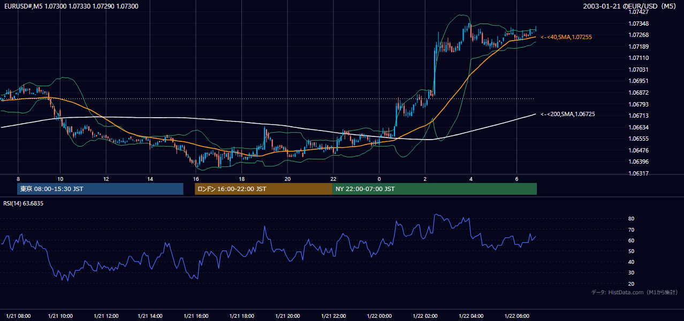Click bottom time label 1/22 04:00
The height and width of the screenshot is (321, 684).
point(472,316)
